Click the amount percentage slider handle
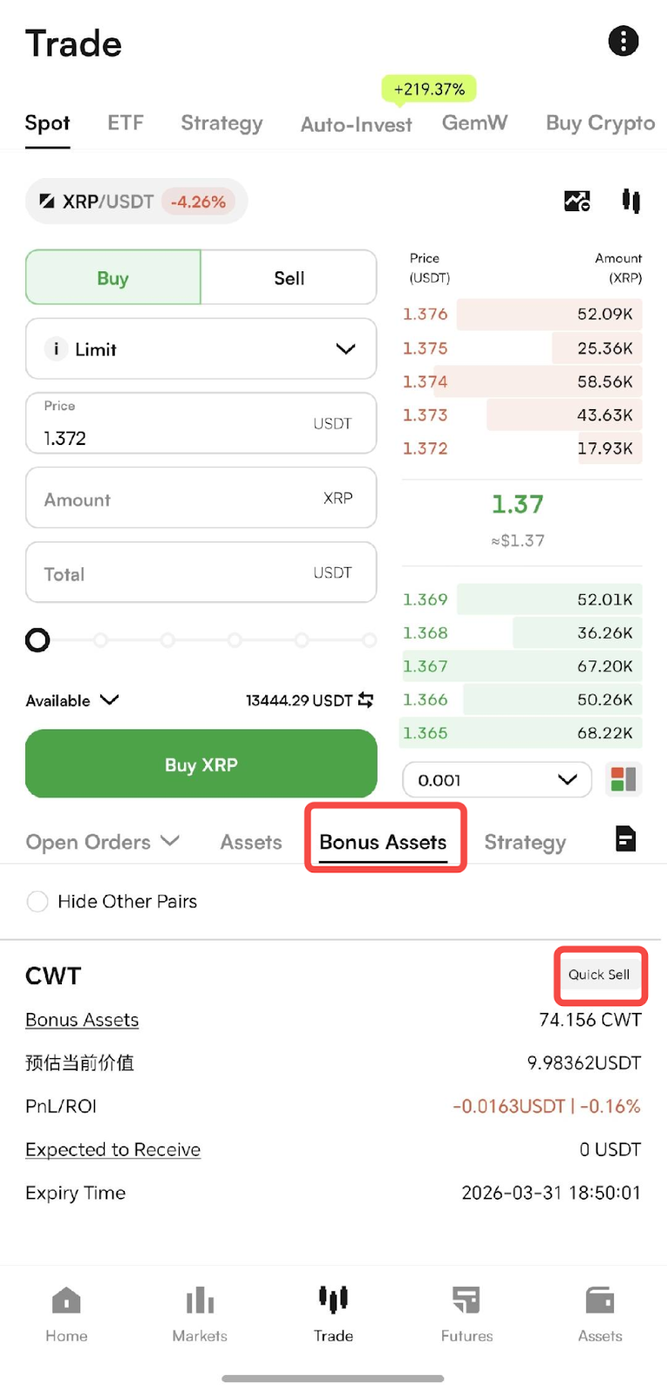This screenshot has height=1396, width=667. click(x=37, y=640)
